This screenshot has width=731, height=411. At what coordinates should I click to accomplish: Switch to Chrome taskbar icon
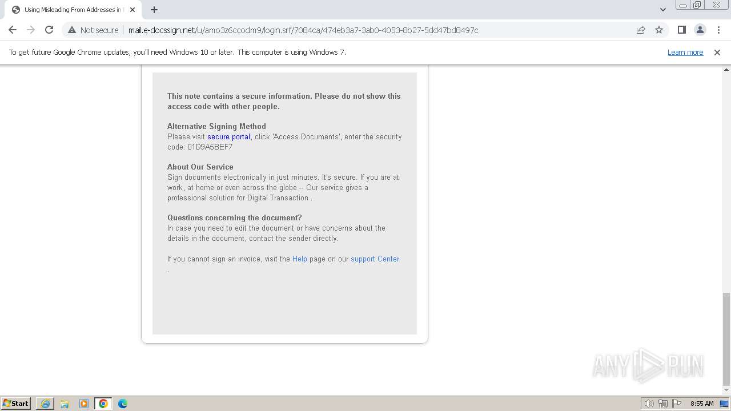[103, 404]
